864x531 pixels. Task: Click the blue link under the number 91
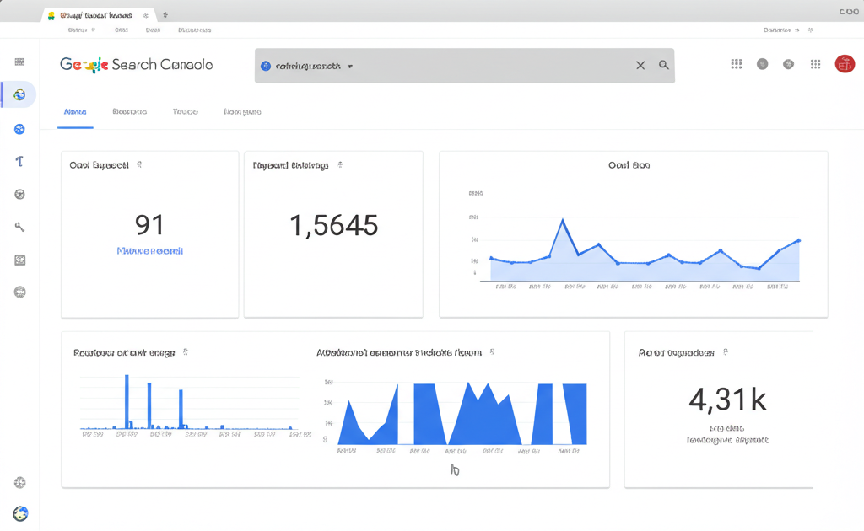pyautogui.click(x=149, y=251)
